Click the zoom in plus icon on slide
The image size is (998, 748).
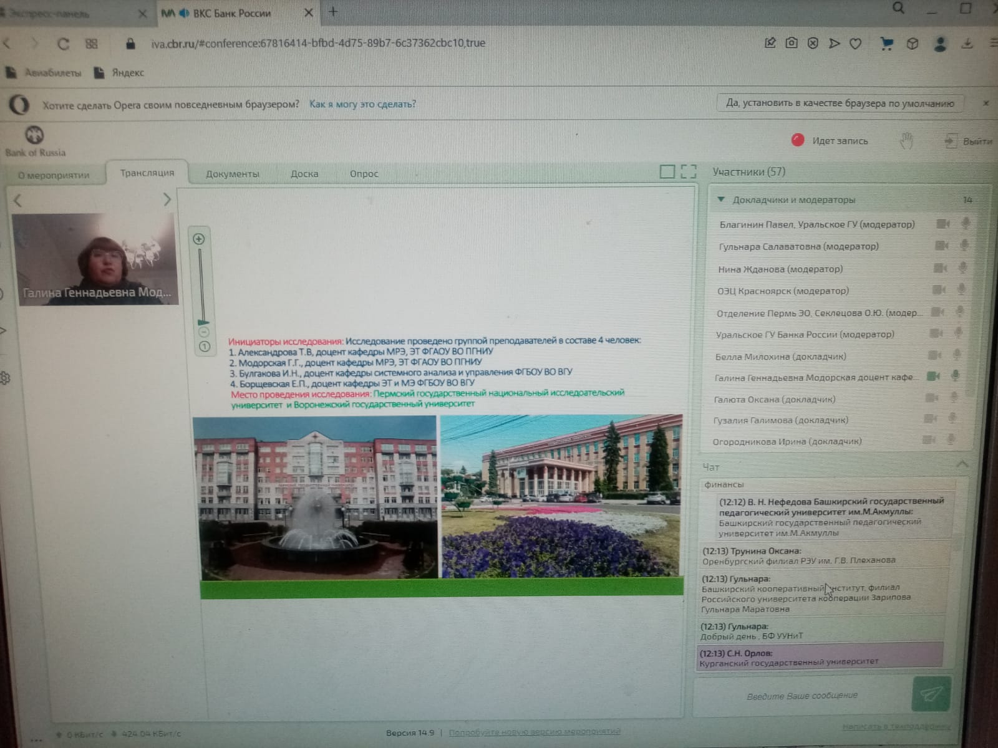(199, 239)
